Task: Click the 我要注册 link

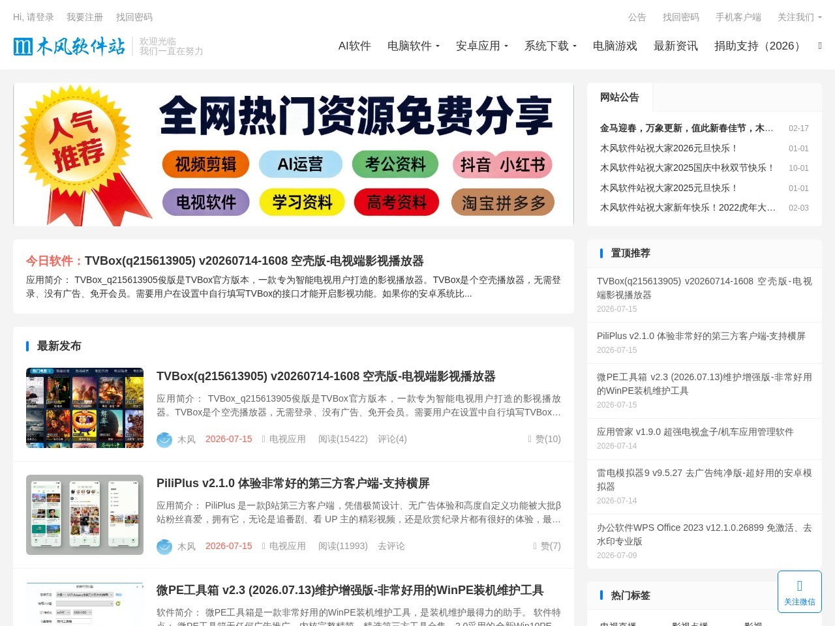Action: (85, 17)
